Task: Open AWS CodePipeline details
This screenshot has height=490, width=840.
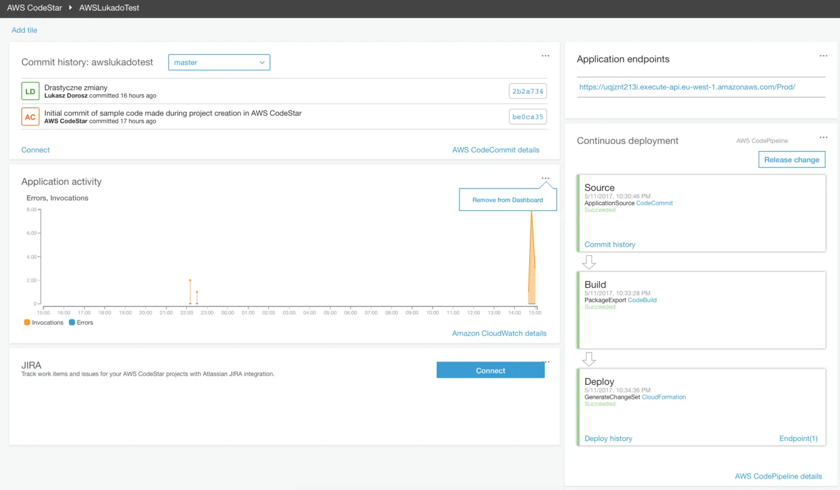Action: [779, 476]
